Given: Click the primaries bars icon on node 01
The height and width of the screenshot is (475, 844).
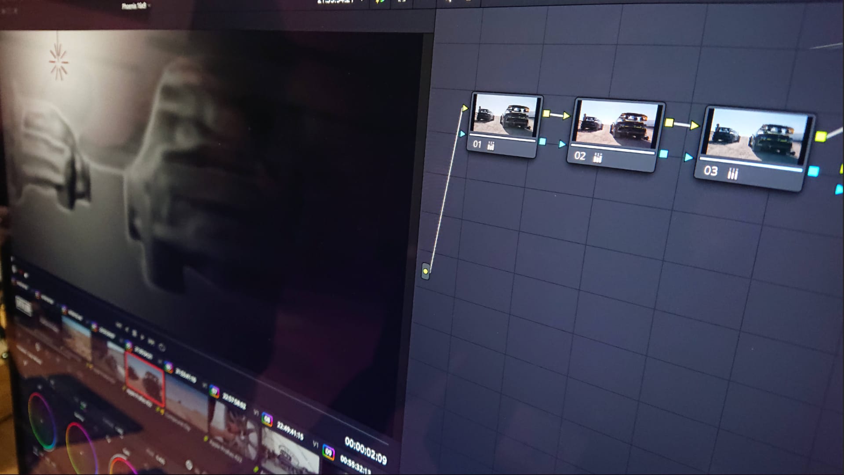Looking at the screenshot, I should (x=491, y=146).
